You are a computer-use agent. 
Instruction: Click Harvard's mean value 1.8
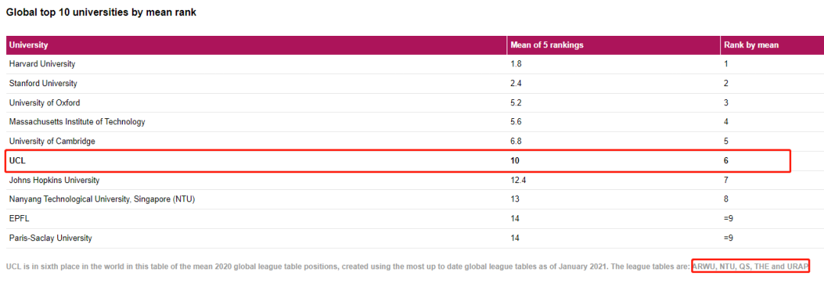pos(516,64)
